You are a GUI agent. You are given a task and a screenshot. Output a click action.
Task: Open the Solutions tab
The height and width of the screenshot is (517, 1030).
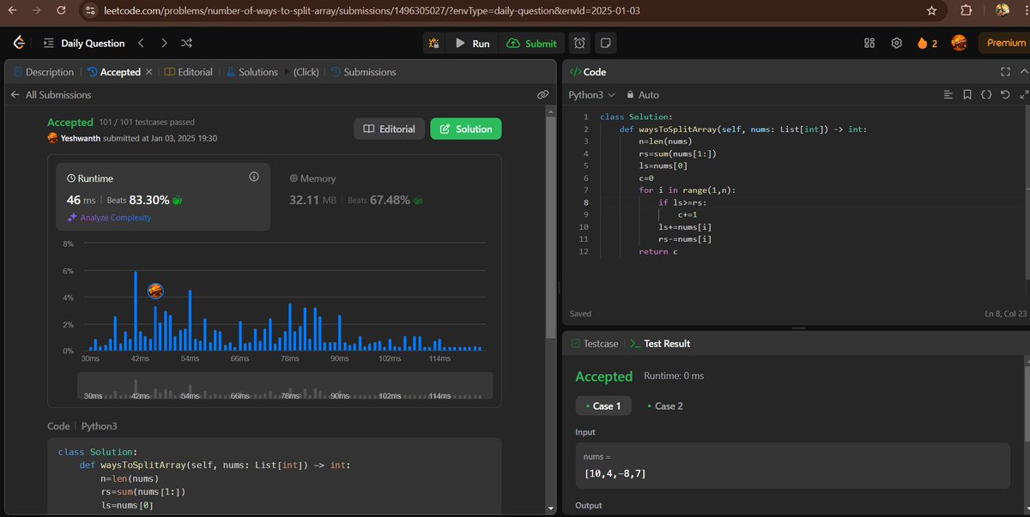tap(252, 72)
